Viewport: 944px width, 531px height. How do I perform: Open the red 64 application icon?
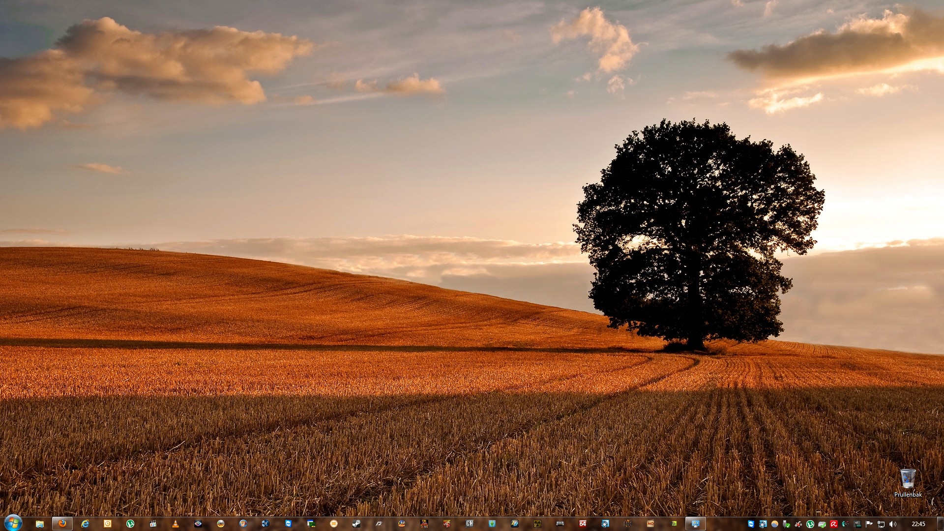(x=583, y=524)
